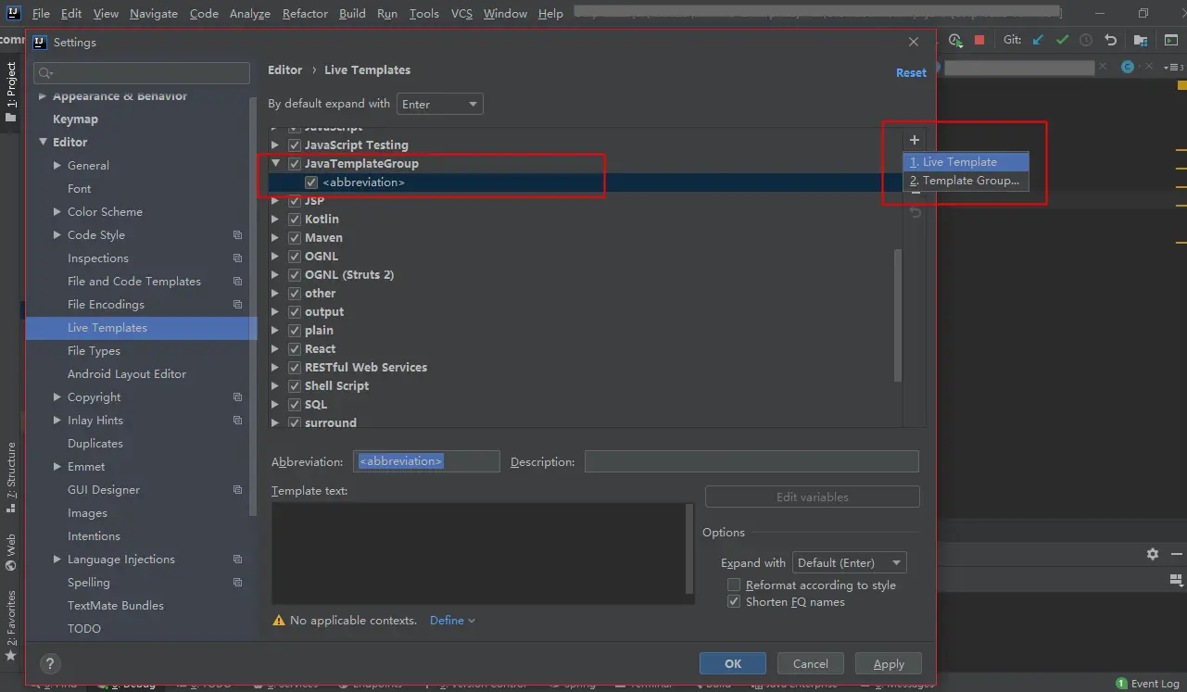This screenshot has height=692, width=1187.
Task: Click the Git rollback arrow icon
Action: [x=1111, y=40]
